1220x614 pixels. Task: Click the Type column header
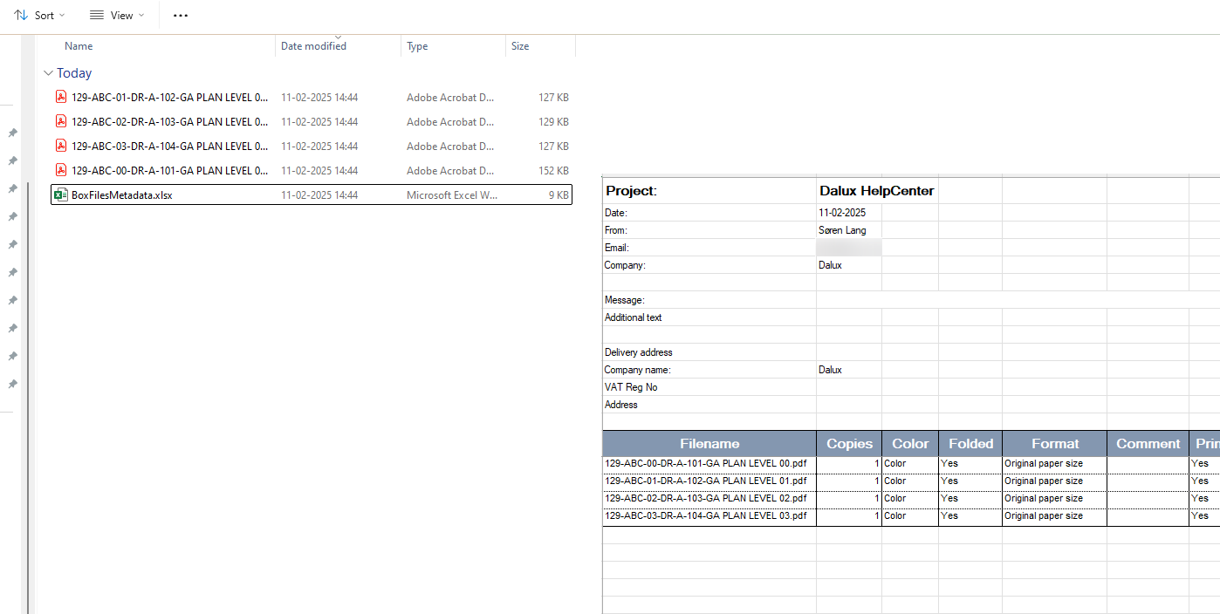tap(417, 46)
